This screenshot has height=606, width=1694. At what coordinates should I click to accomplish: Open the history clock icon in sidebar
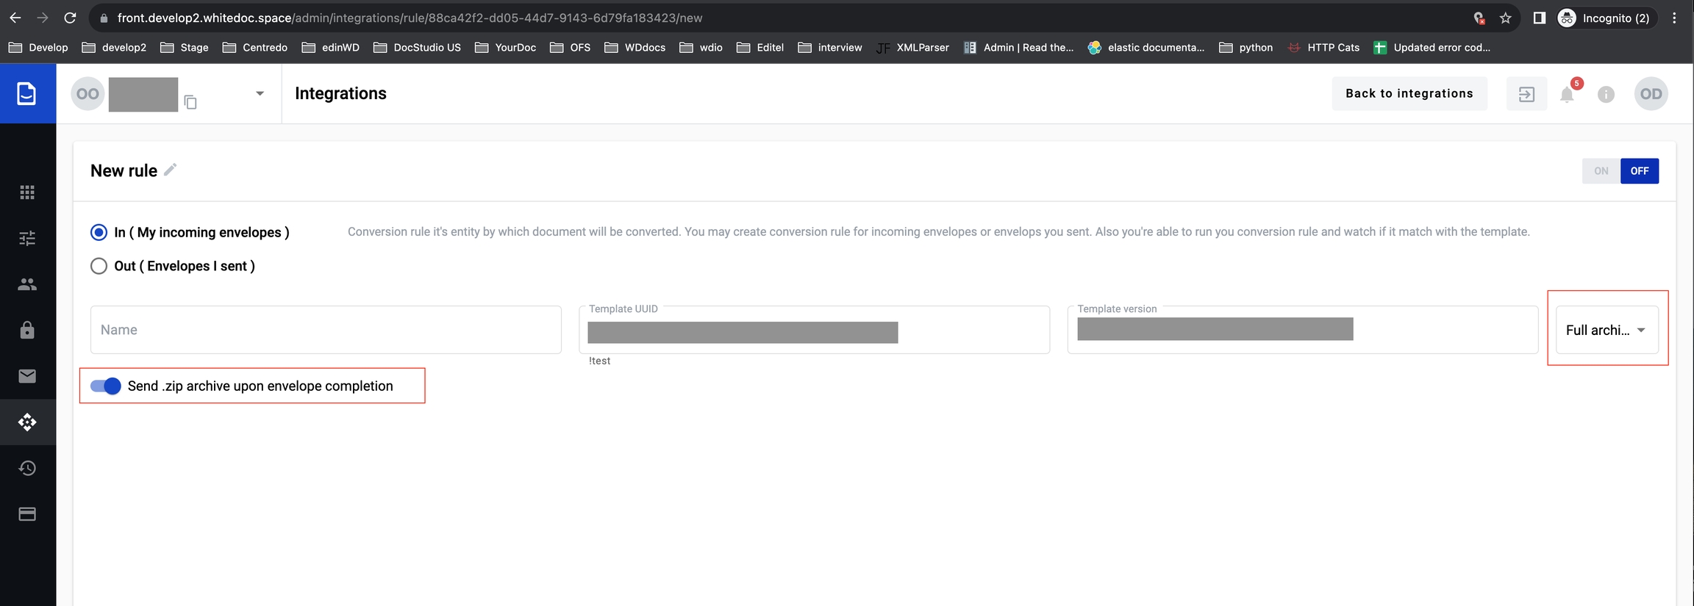pos(27,468)
